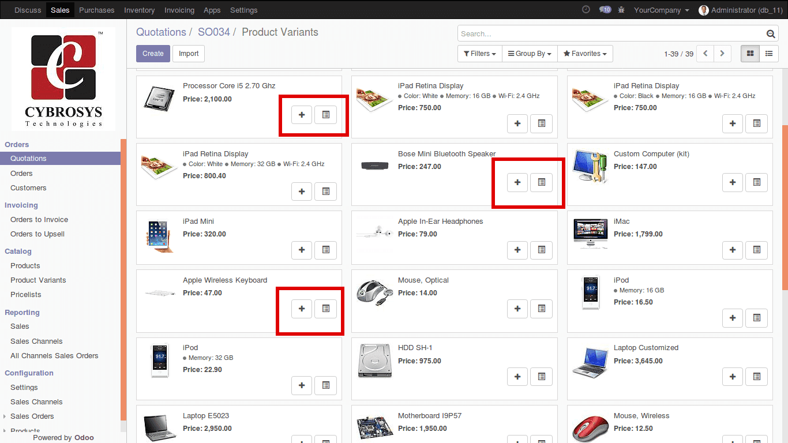Viewport: 788px width, 443px height.
Task: Open list icon on iMac card
Action: [757, 250]
